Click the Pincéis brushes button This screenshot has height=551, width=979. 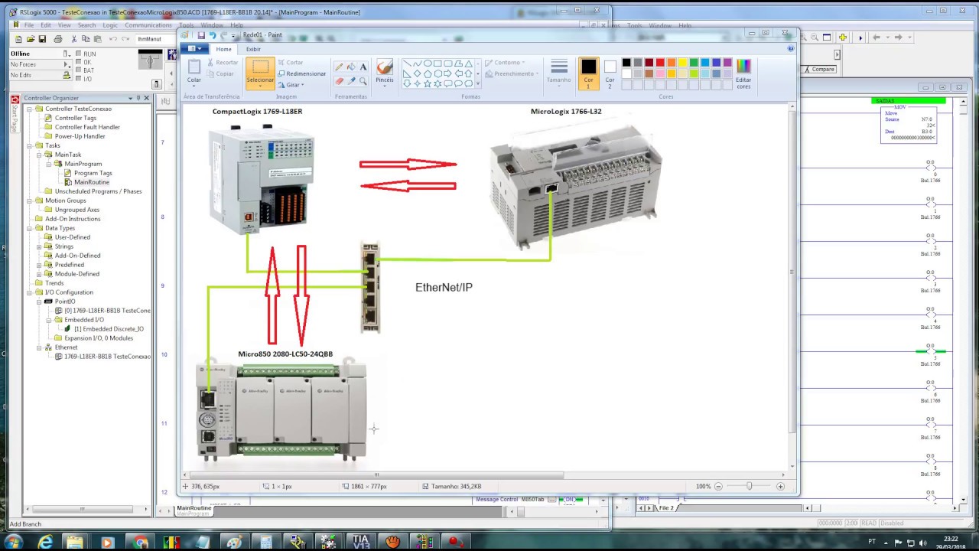click(x=384, y=72)
